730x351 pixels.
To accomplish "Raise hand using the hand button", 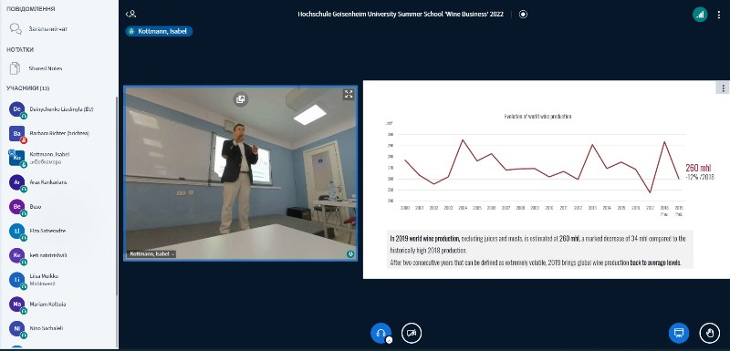I will tap(710, 333).
